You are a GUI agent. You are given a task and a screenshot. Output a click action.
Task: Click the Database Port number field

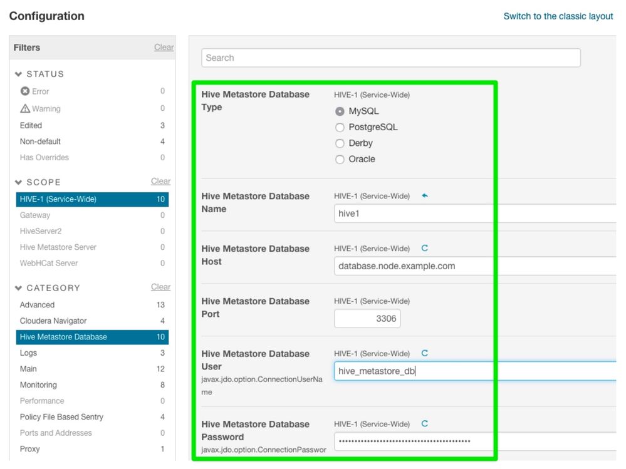[367, 319]
